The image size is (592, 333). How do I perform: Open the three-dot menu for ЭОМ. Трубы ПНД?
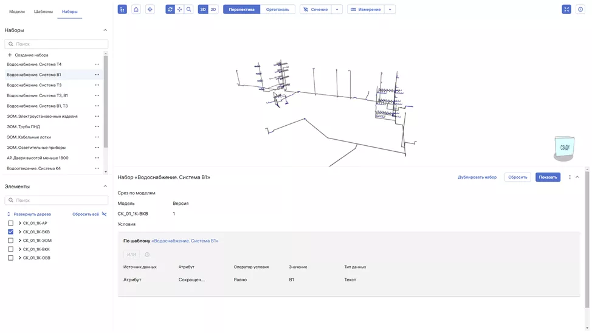pos(97,127)
